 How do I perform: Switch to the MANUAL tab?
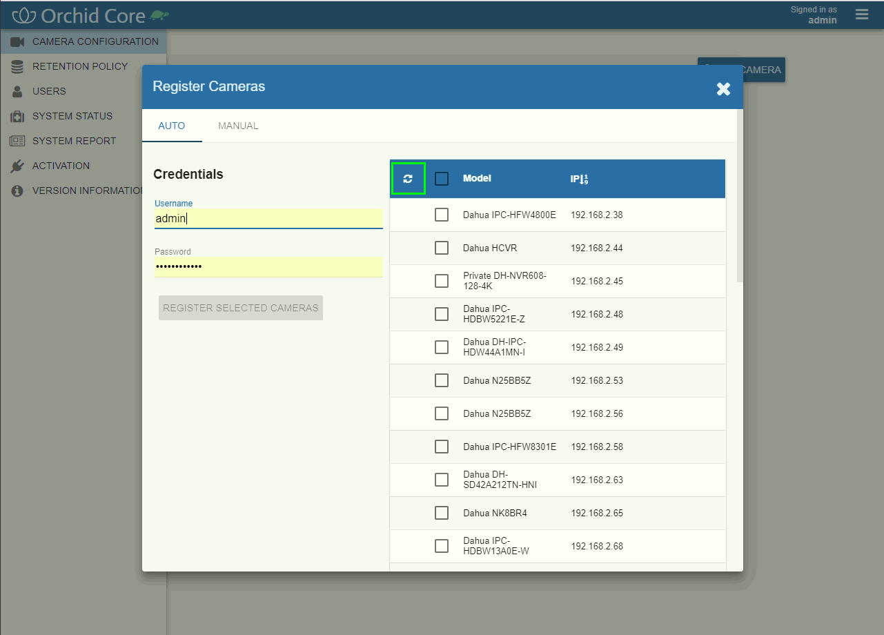click(x=238, y=126)
